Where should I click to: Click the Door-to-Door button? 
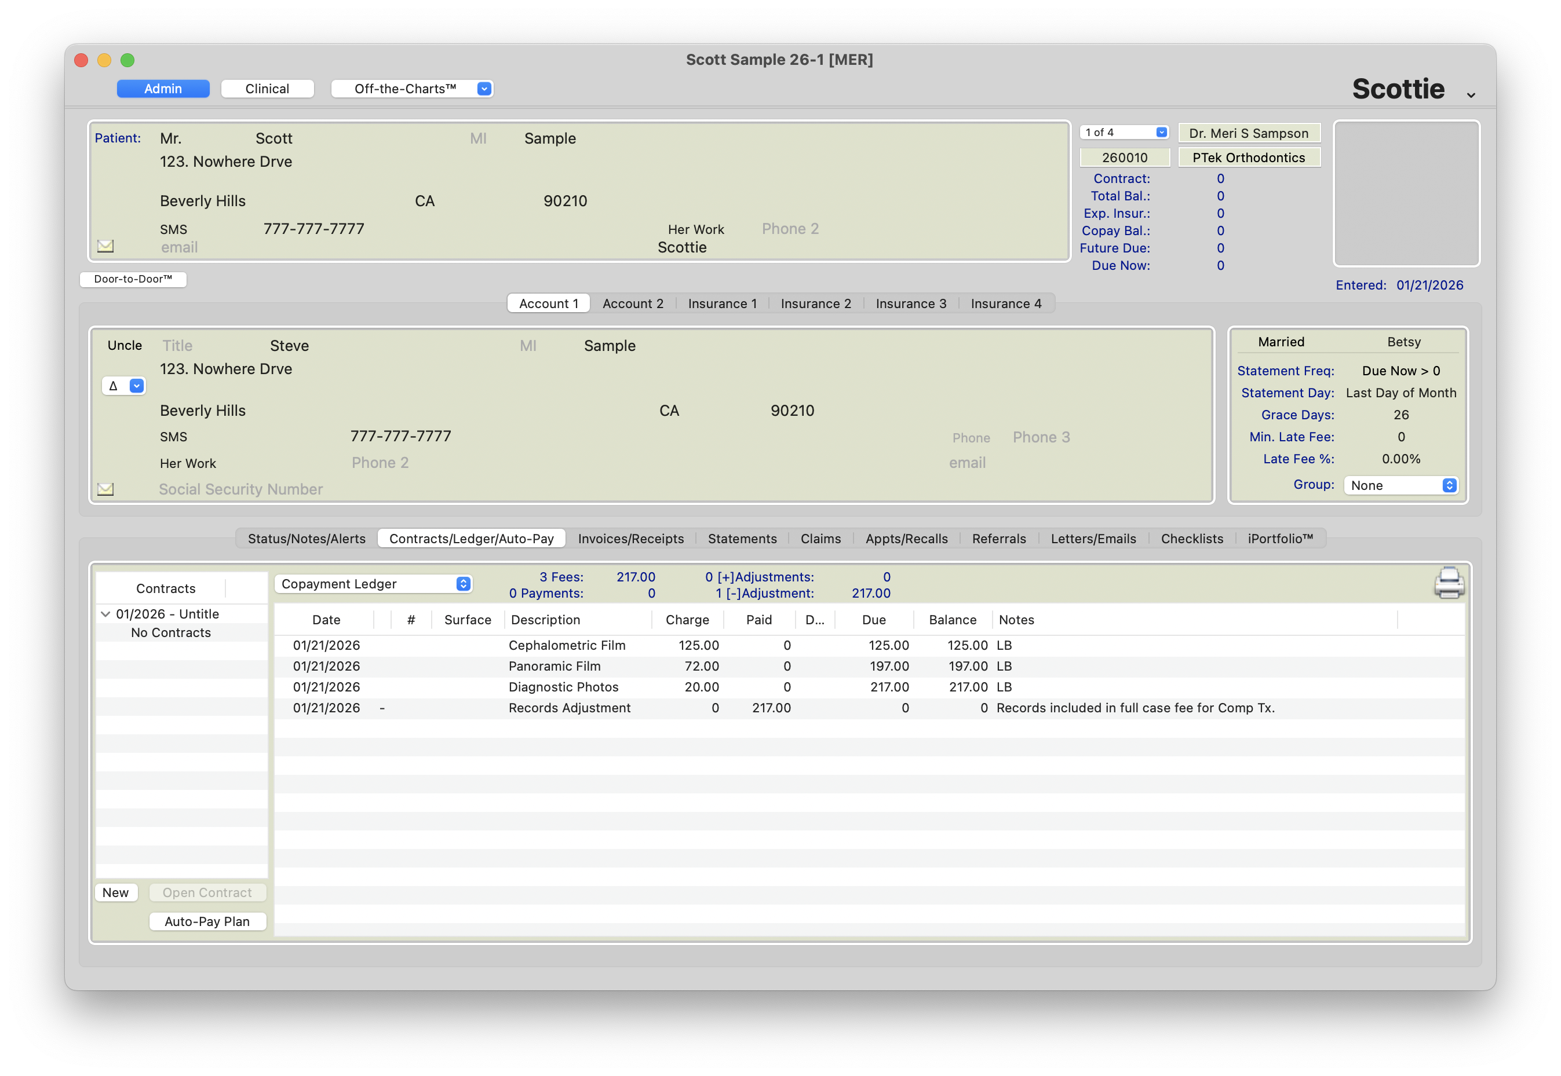click(133, 279)
